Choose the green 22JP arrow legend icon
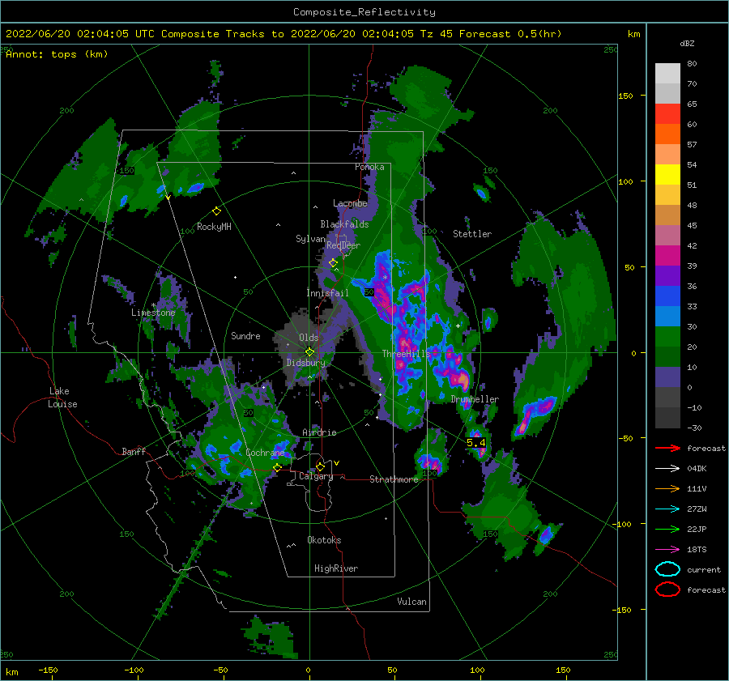 pyautogui.click(x=667, y=529)
